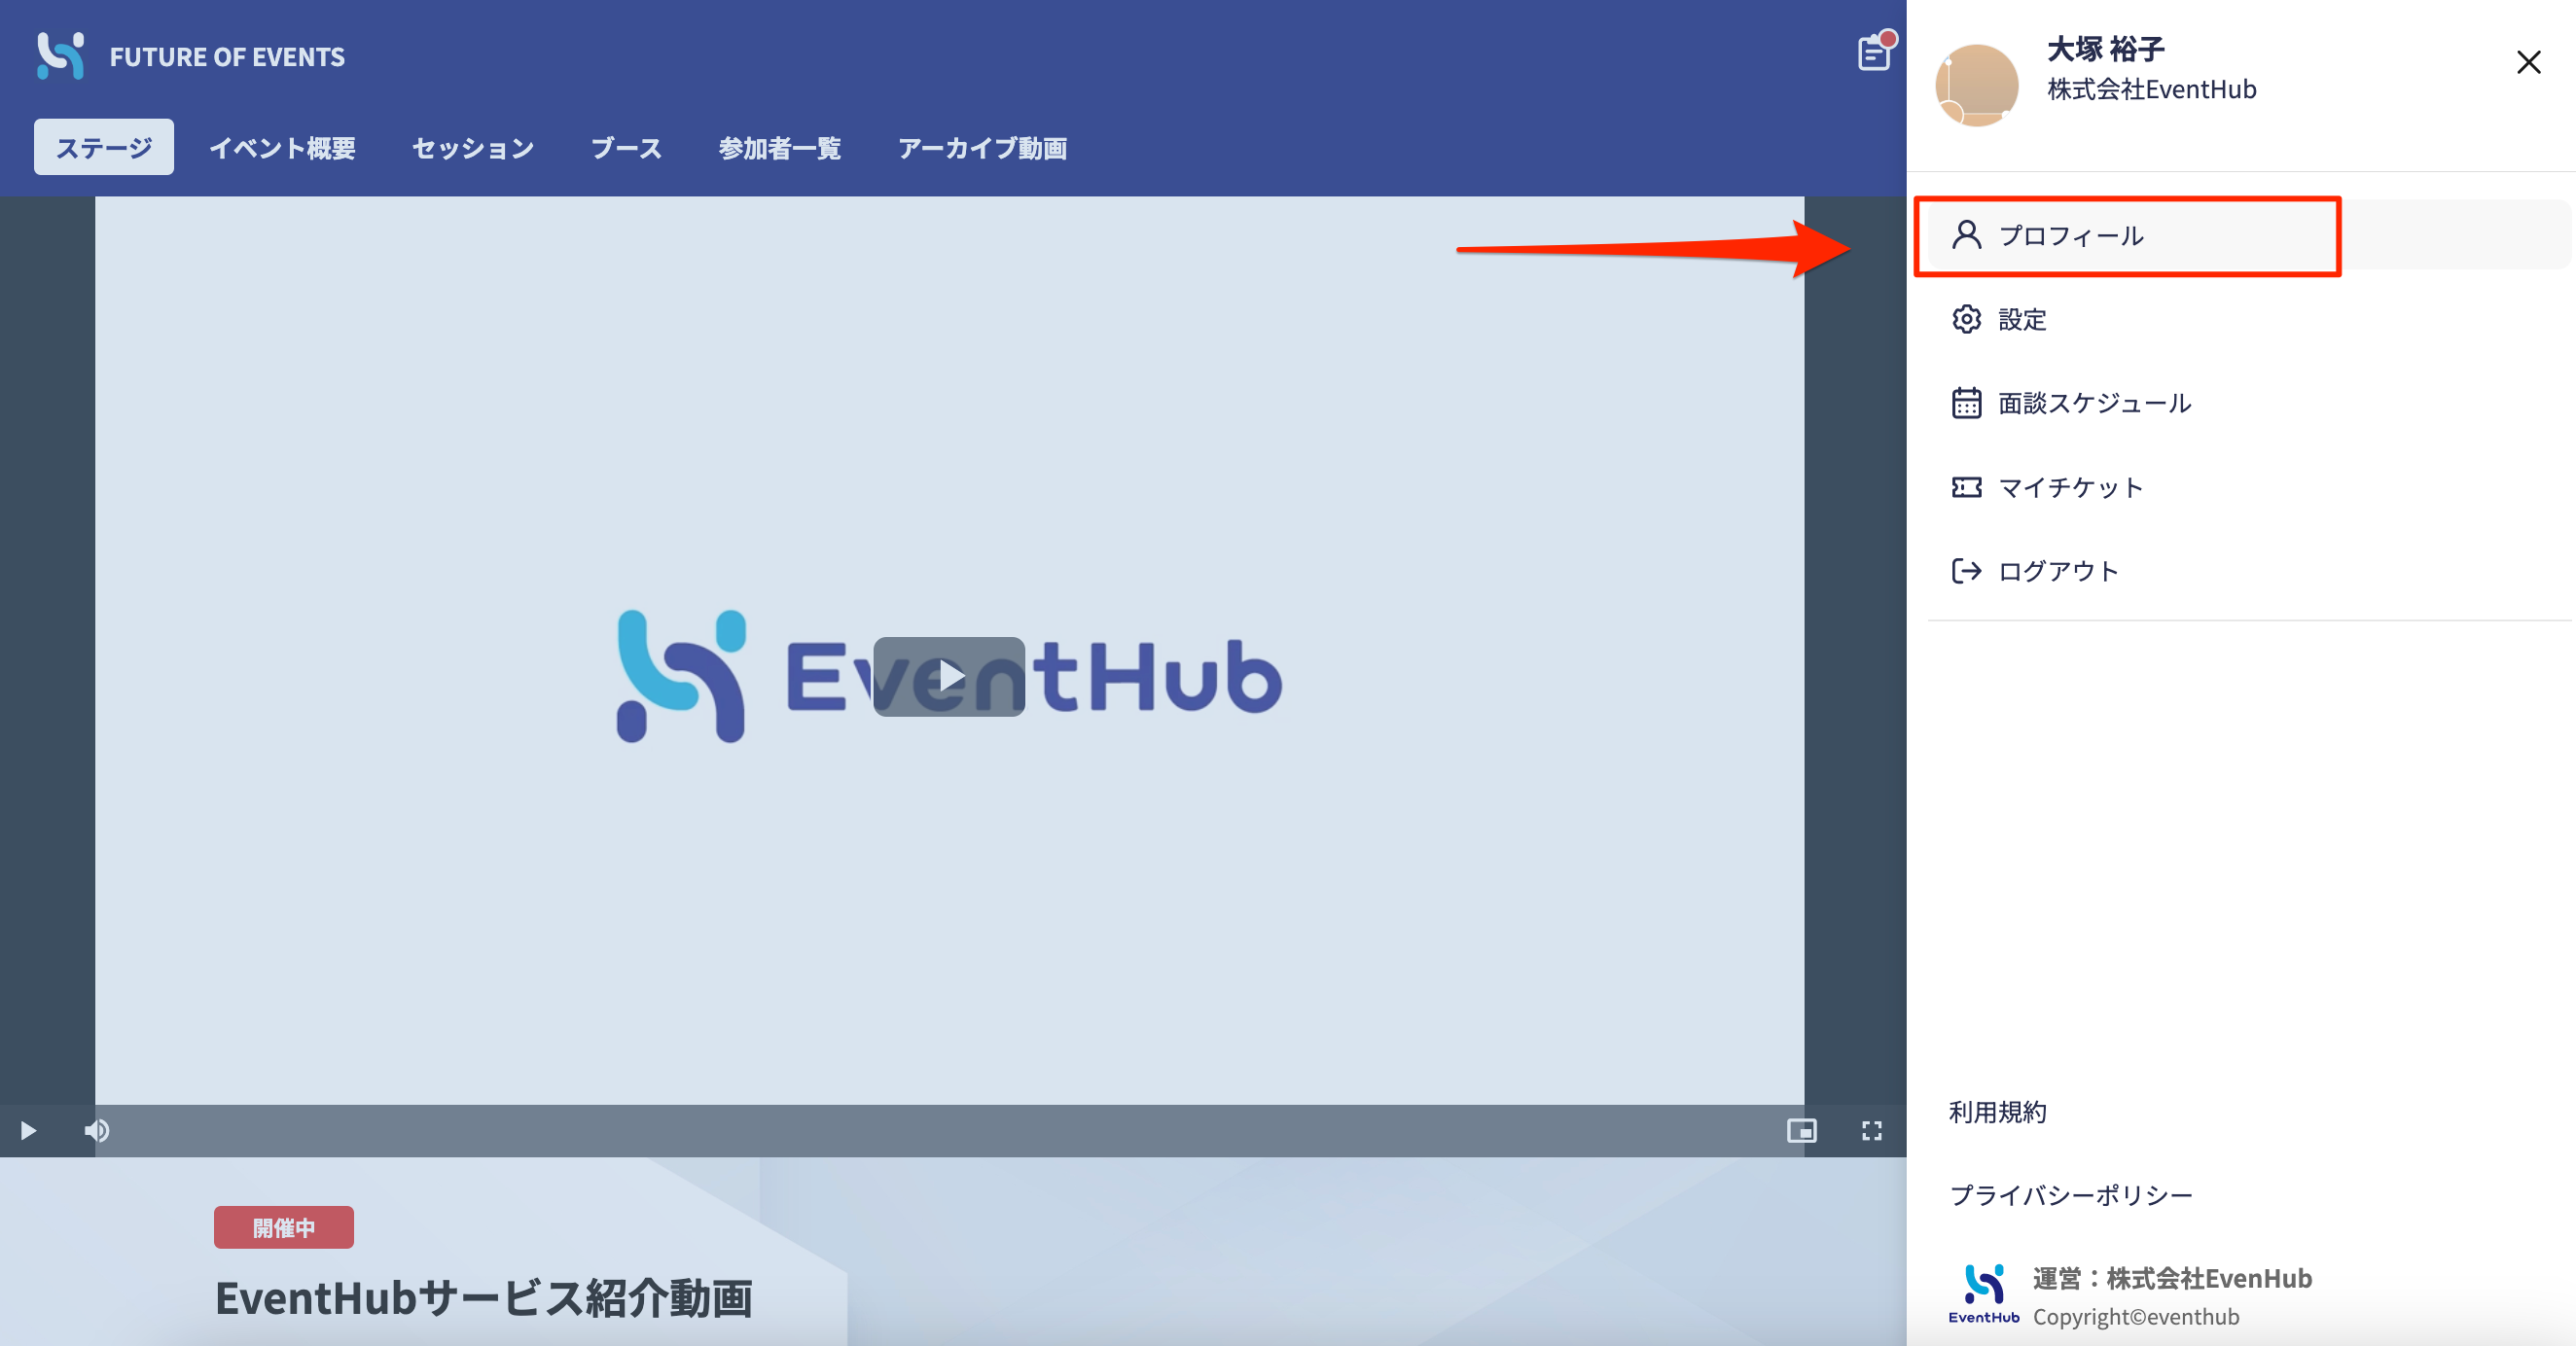
Task: Mute the video with speaker icon
Action: point(97,1131)
